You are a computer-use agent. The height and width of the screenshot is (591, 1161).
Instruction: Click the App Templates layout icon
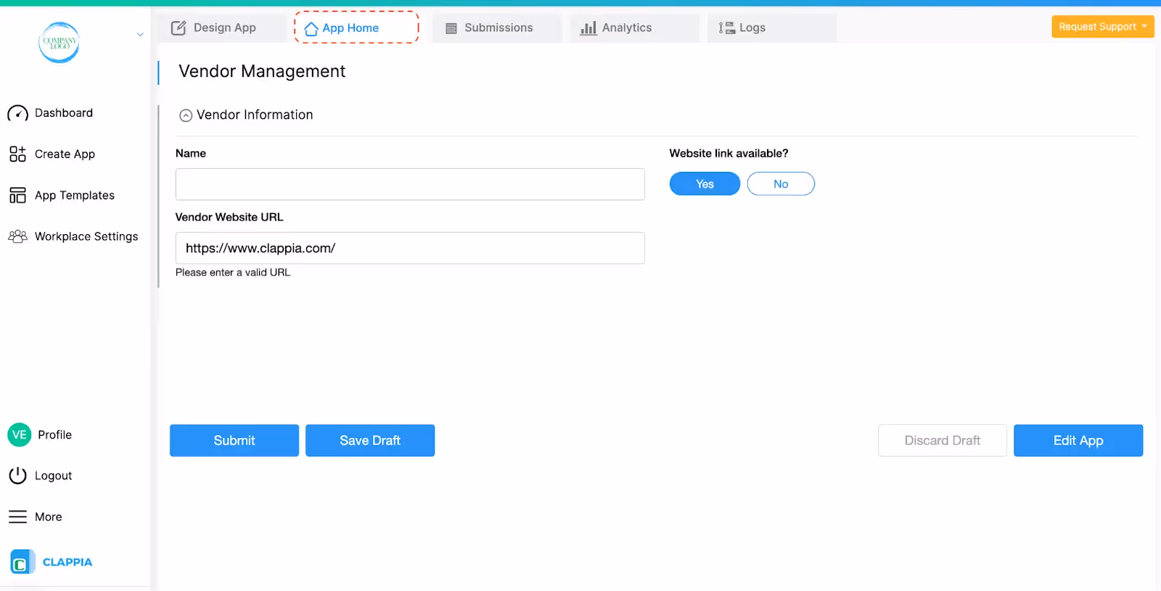(x=17, y=195)
